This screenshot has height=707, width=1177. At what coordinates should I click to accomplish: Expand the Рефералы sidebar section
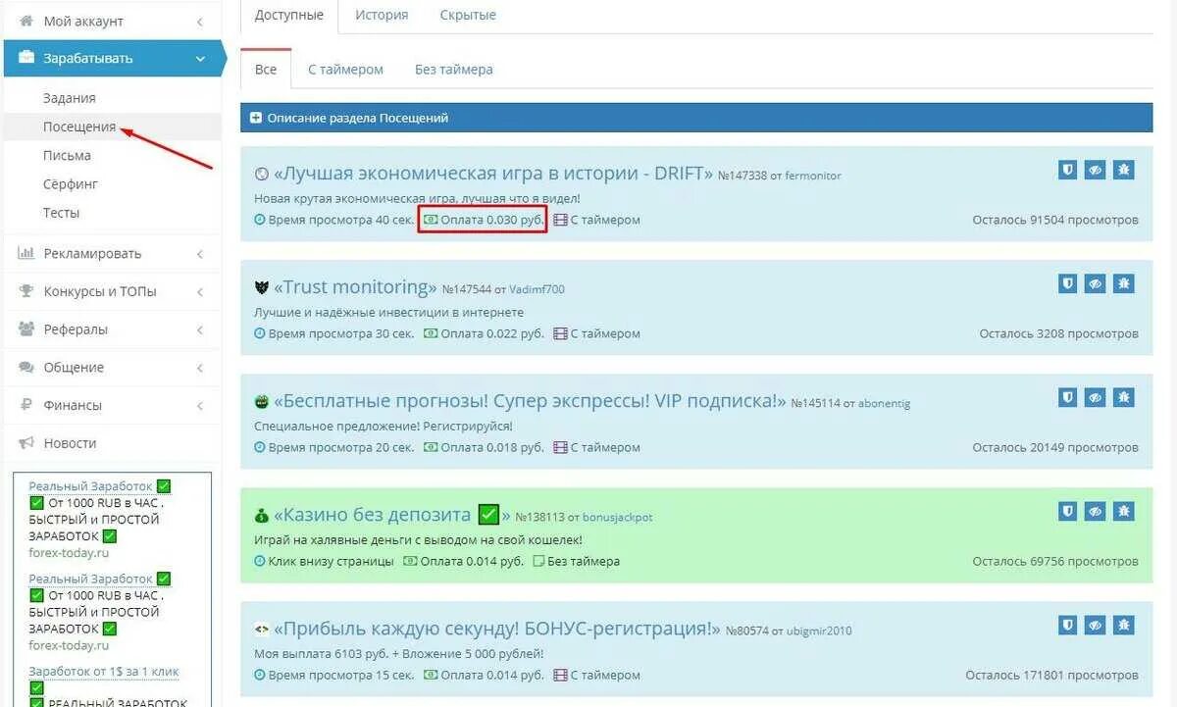pos(112,329)
